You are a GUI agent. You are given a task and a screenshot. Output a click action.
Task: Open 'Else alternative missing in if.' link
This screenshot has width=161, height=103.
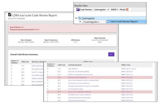click(x=77, y=100)
